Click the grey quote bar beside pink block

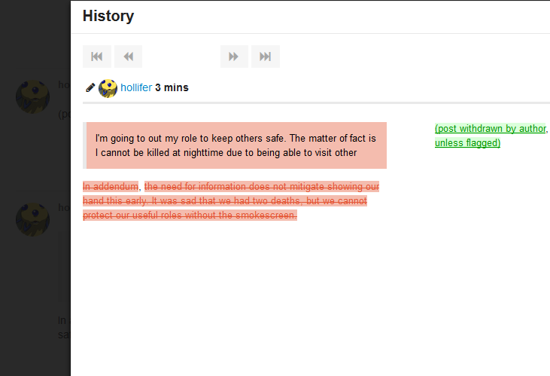(x=84, y=145)
